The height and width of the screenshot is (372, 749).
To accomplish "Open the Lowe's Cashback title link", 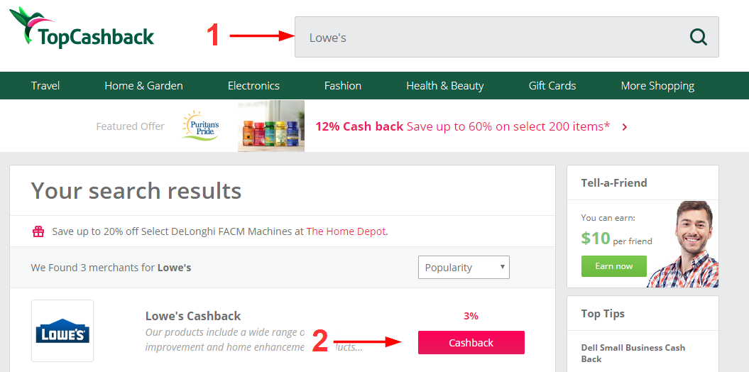I will pos(193,316).
